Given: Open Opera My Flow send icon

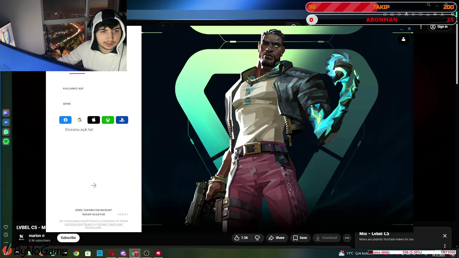Looking at the screenshot, I should (413, 14).
